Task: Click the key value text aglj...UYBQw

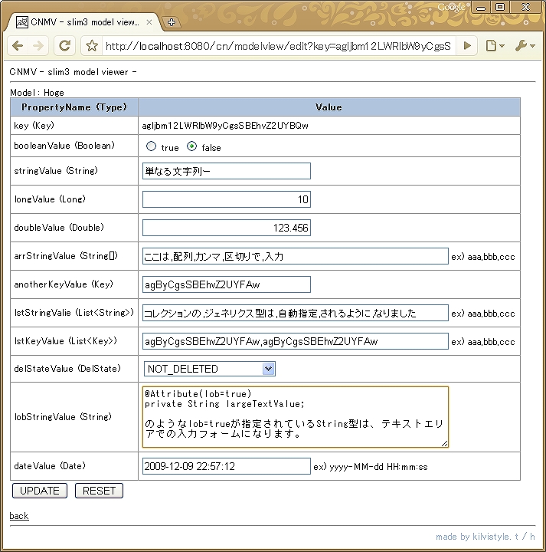Action: coord(225,126)
